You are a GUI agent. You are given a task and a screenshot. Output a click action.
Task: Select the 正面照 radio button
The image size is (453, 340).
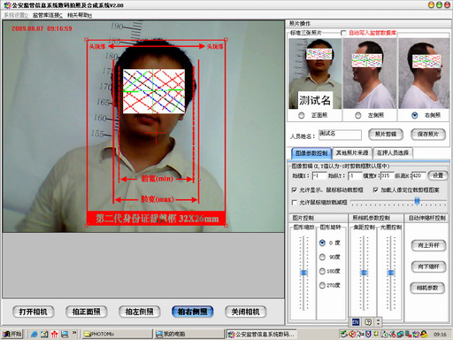click(301, 115)
